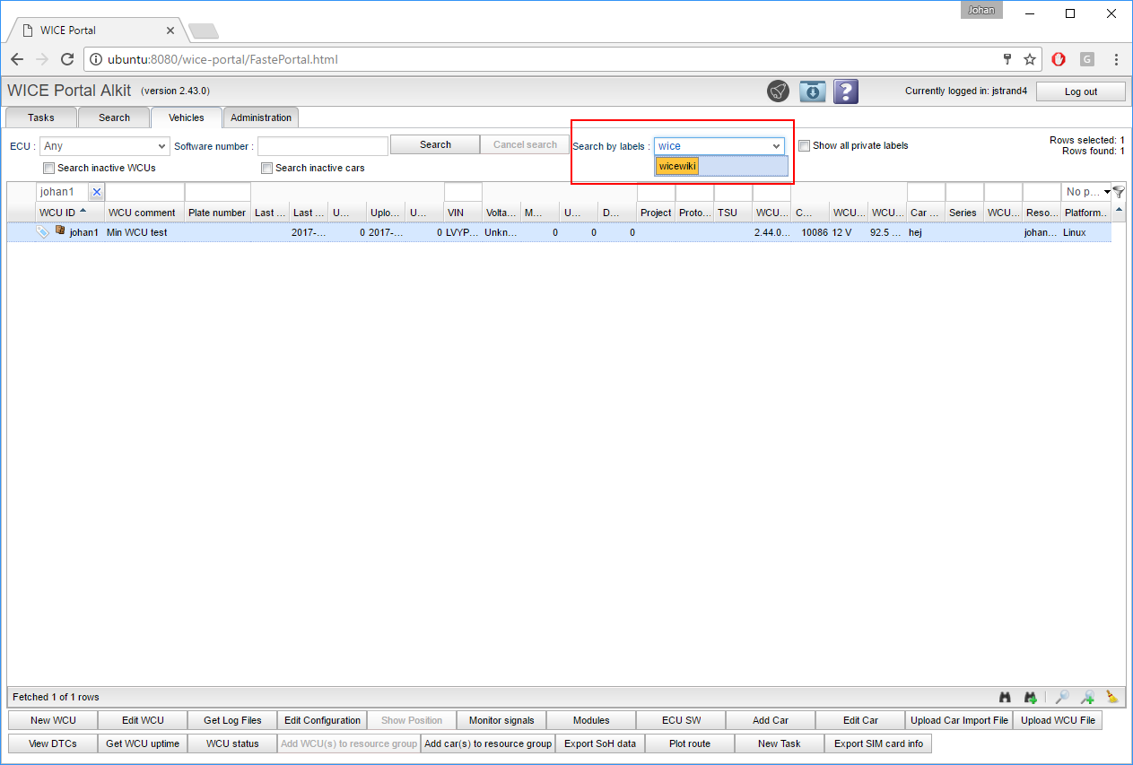Switch to the Tasks tab
This screenshot has width=1133, height=765.
[x=41, y=117]
